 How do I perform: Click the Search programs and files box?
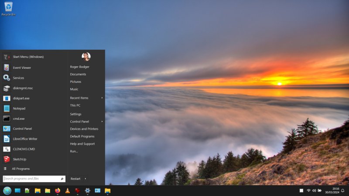point(31,179)
